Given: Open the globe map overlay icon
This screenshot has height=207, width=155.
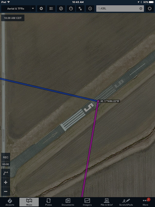Looking at the screenshot, I should pos(61,9).
